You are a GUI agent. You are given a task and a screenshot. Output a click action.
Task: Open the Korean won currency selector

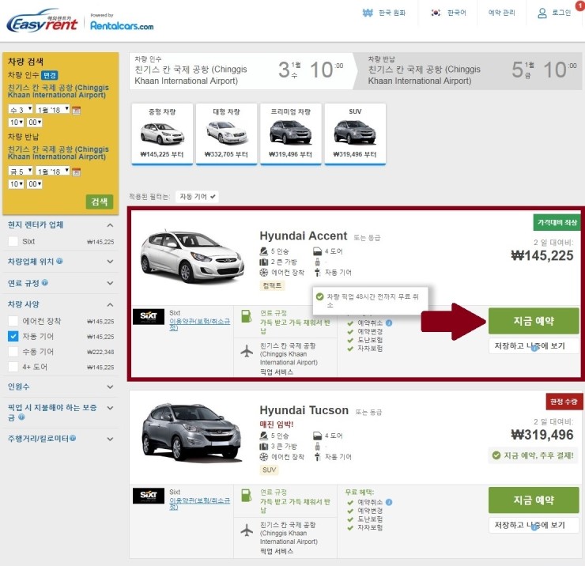pyautogui.click(x=384, y=13)
